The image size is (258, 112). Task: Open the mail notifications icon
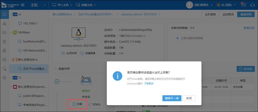click(243, 5)
